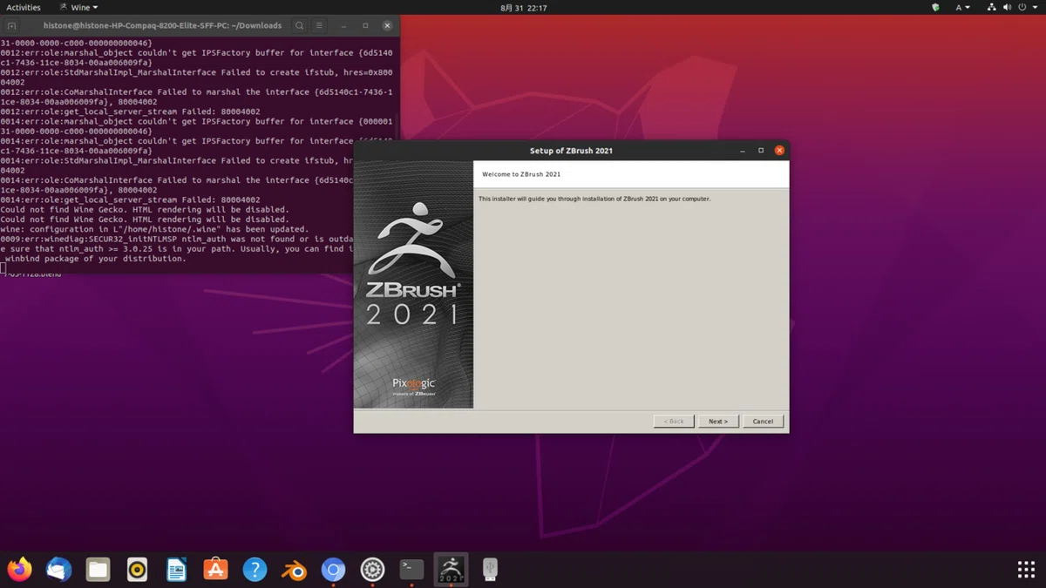Click the Terminal search icon

coord(299,25)
